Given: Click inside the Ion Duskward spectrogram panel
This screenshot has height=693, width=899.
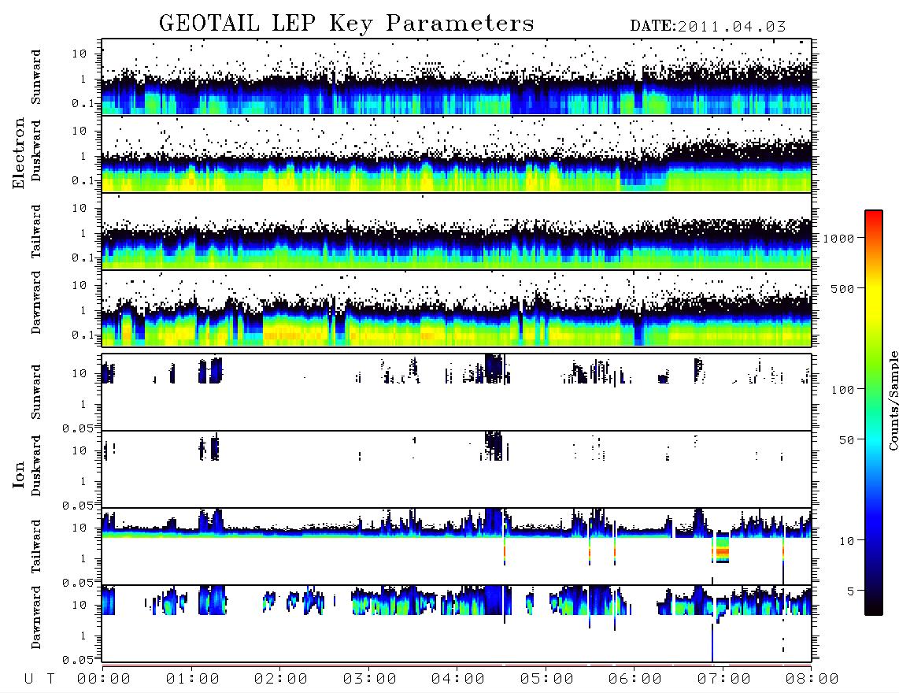Looking at the screenshot, I should click(x=457, y=469).
